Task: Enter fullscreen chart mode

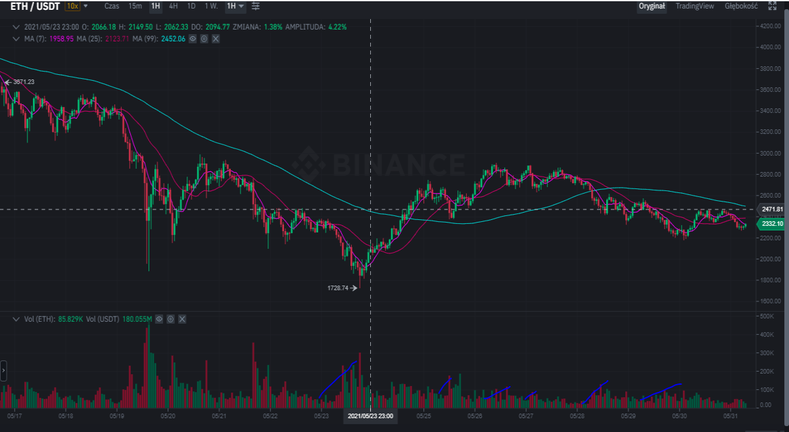Action: pos(771,7)
